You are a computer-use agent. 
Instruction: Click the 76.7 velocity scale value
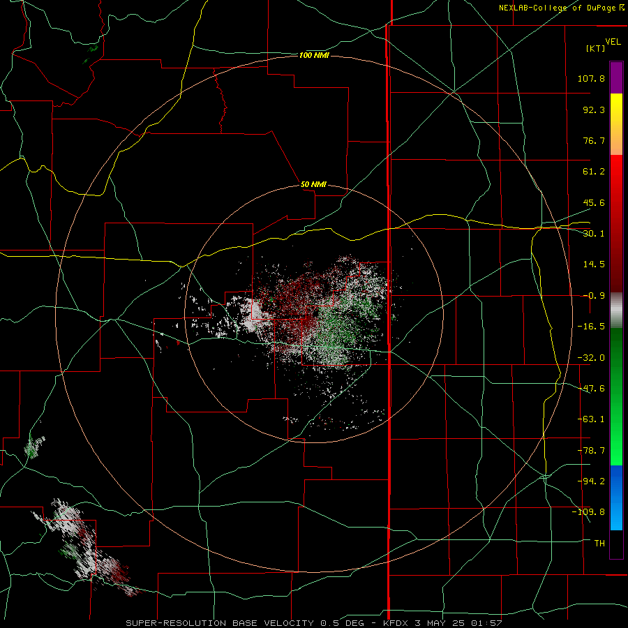click(594, 140)
